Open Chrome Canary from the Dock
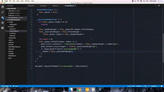164x92 pixels. coord(87,89)
